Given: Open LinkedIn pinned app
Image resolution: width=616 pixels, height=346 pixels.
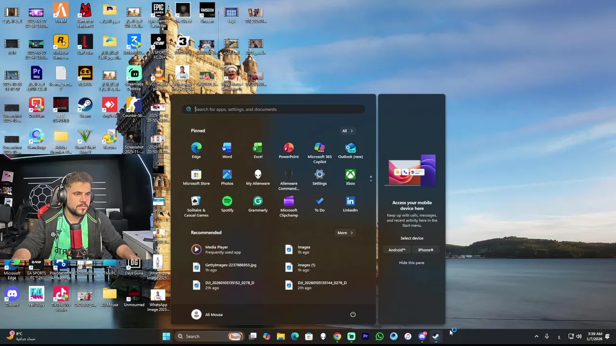Looking at the screenshot, I should tap(350, 204).
